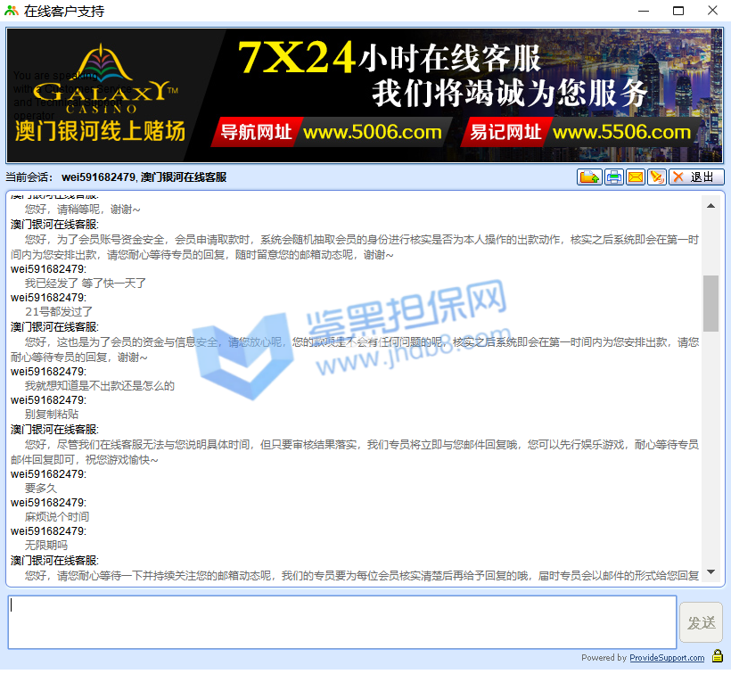Email the chat transcript via envelope icon
This screenshot has width=731, height=674.
click(636, 177)
